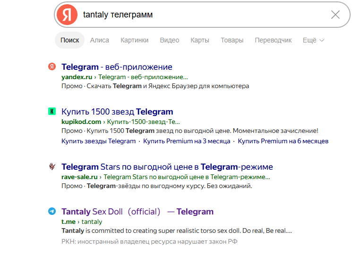Switch to the Алиса tab

tap(99, 40)
